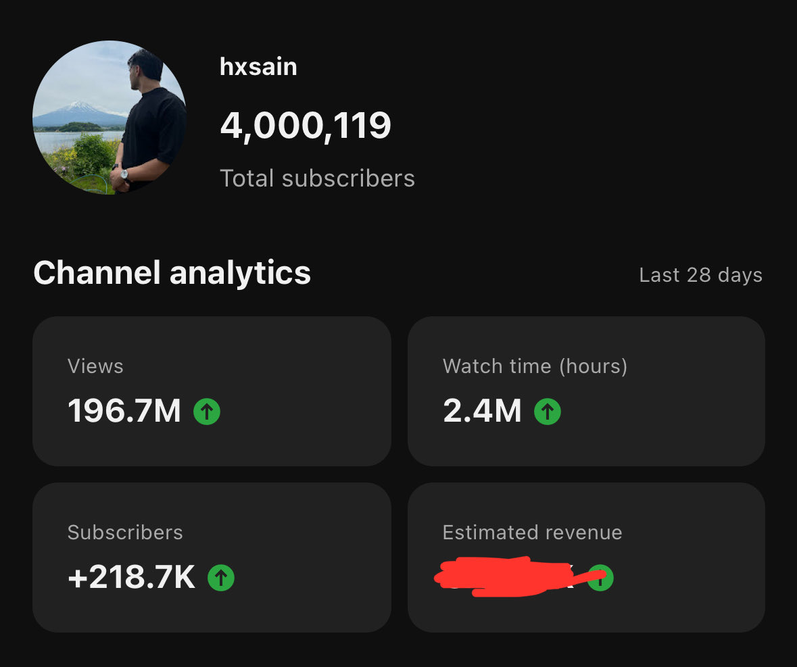
Task: Click the green arrow on Estimated revenue card
Action: (x=601, y=578)
